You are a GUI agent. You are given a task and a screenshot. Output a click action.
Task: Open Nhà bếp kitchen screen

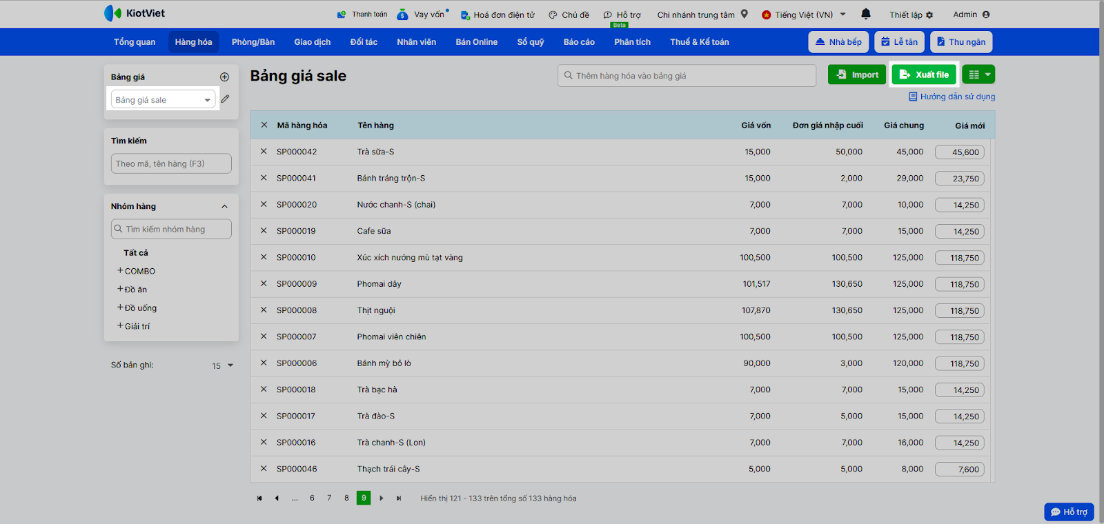[x=838, y=42]
